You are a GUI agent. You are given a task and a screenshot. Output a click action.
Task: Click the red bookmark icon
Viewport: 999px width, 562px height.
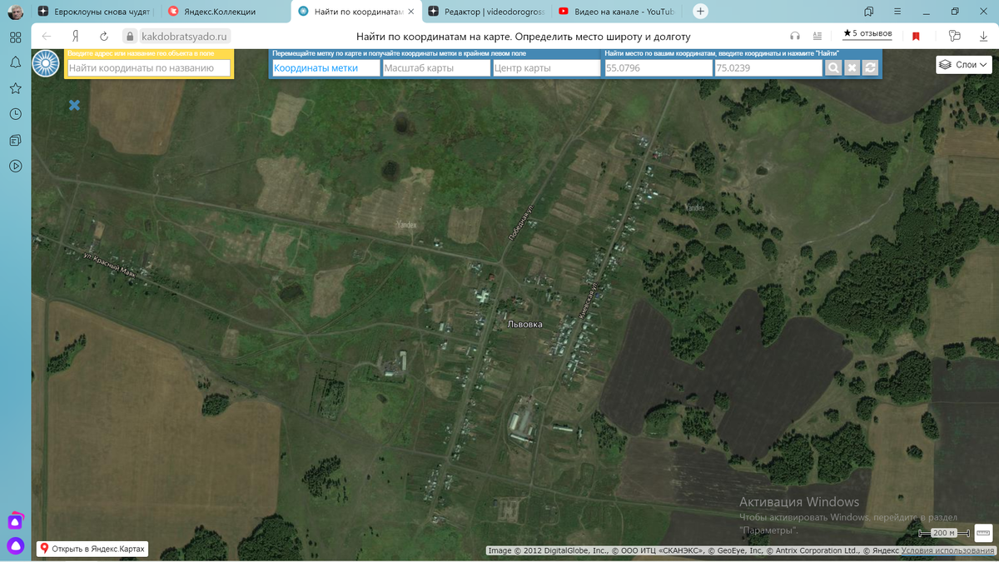click(916, 37)
